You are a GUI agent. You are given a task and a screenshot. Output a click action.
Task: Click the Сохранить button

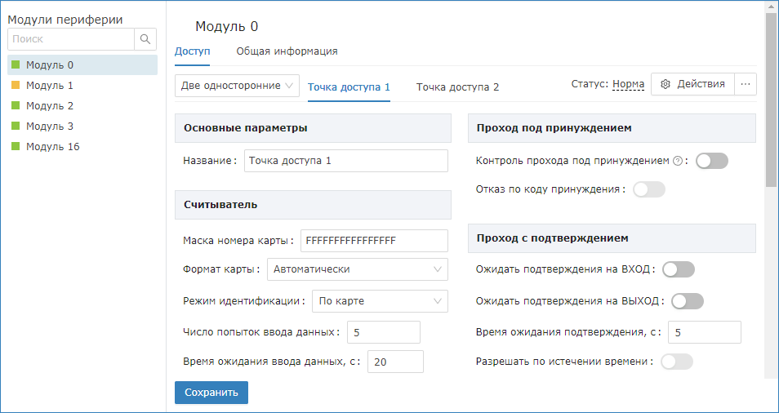[x=211, y=392]
